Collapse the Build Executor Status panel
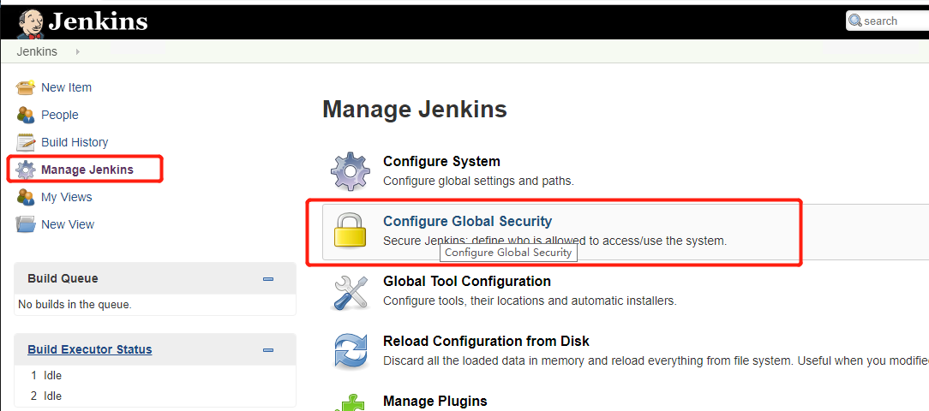This screenshot has height=411, width=929. click(x=268, y=350)
